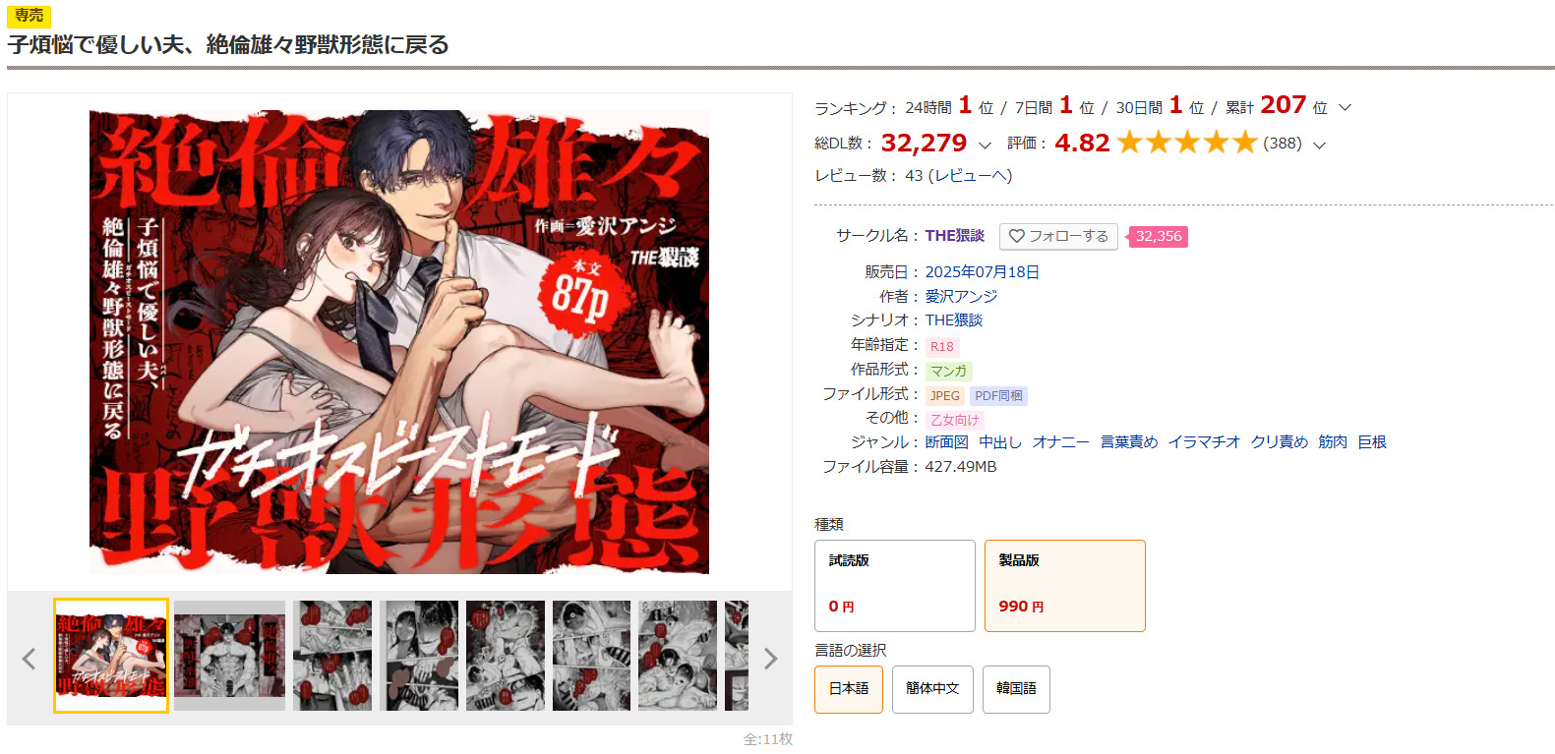
Task: Click the pink follower count 32,356 badge
Action: 1158,236
